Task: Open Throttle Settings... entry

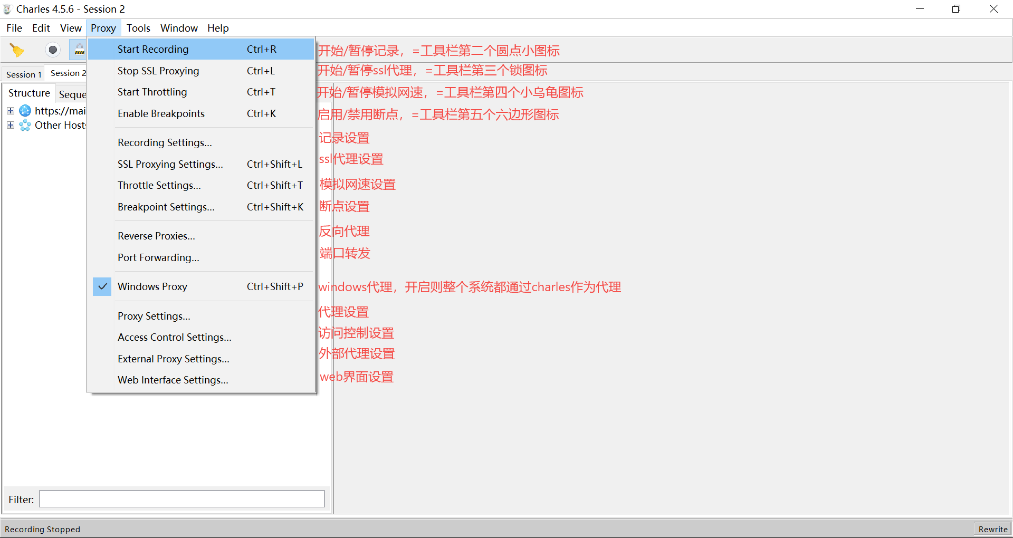Action: click(x=201, y=185)
